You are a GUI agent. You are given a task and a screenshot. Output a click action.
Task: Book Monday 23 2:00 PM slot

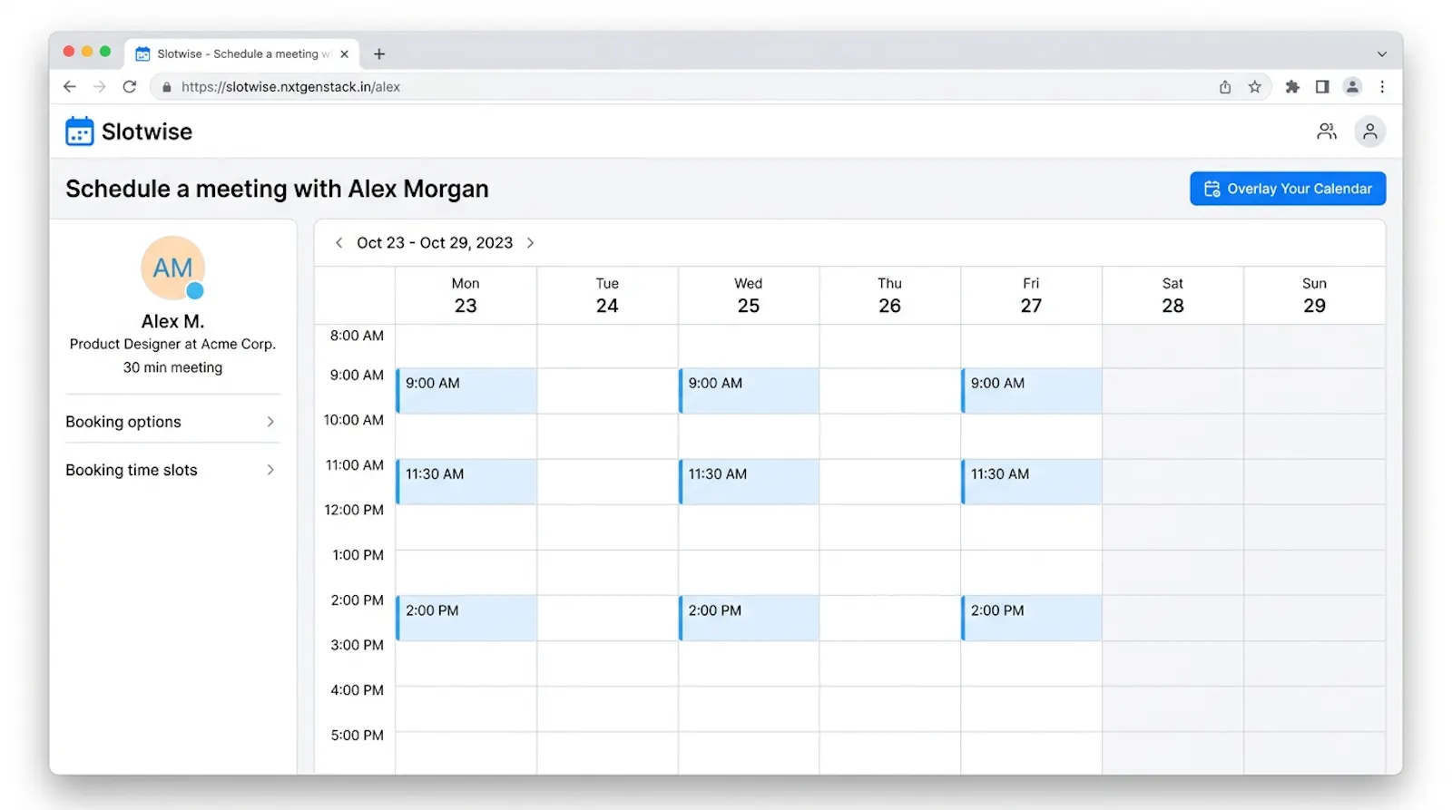pyautogui.click(x=466, y=618)
